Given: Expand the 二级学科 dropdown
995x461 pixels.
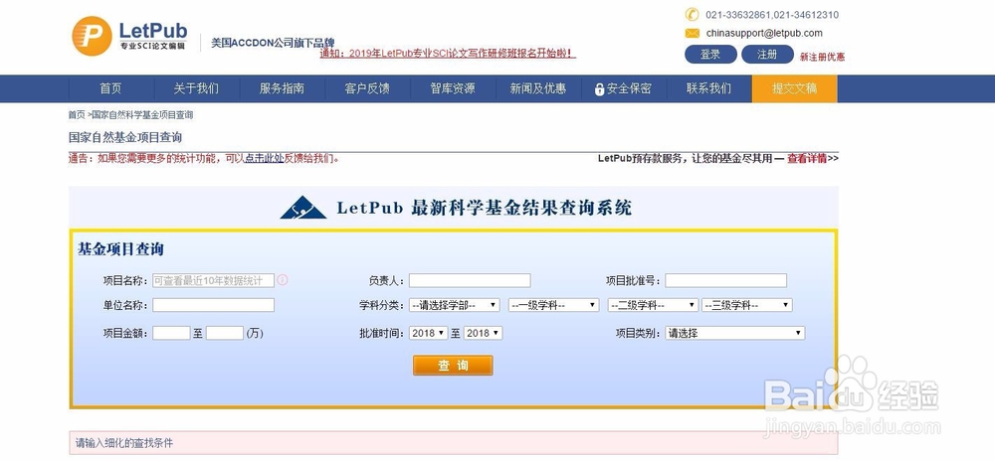Looking at the screenshot, I should click(653, 305).
